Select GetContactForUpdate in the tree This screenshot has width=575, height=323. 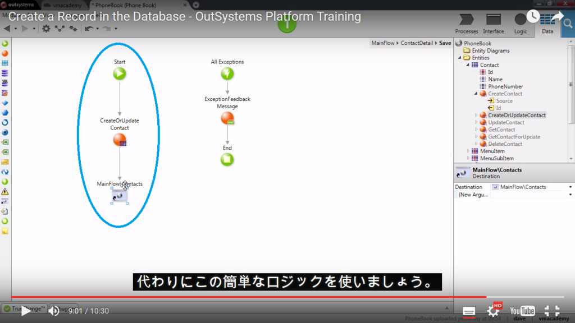point(514,137)
